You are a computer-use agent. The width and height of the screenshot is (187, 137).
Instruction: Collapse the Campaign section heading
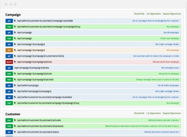(x=13, y=15)
